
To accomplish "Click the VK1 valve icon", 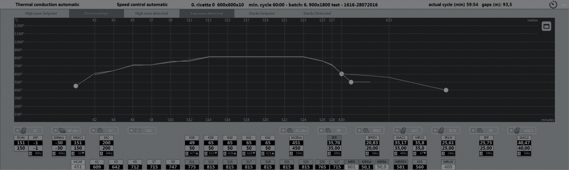I will [138, 130].
